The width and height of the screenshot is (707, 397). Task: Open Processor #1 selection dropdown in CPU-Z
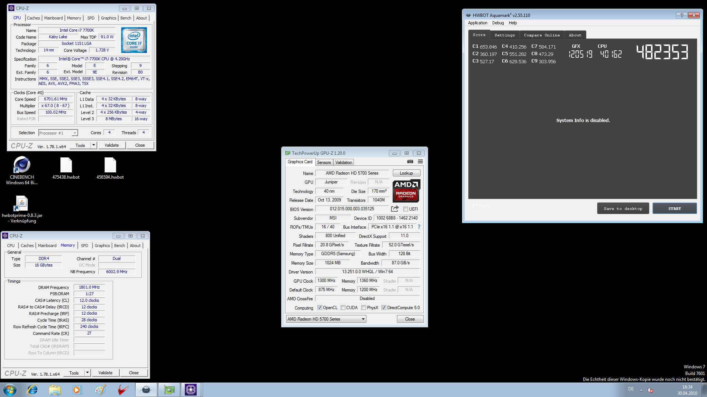click(58, 133)
